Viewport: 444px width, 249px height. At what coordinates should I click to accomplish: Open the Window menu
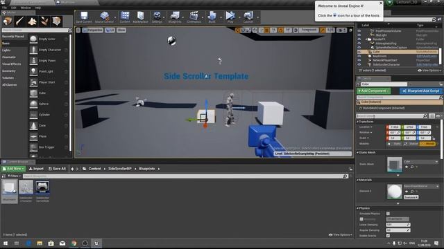[x=26, y=8]
